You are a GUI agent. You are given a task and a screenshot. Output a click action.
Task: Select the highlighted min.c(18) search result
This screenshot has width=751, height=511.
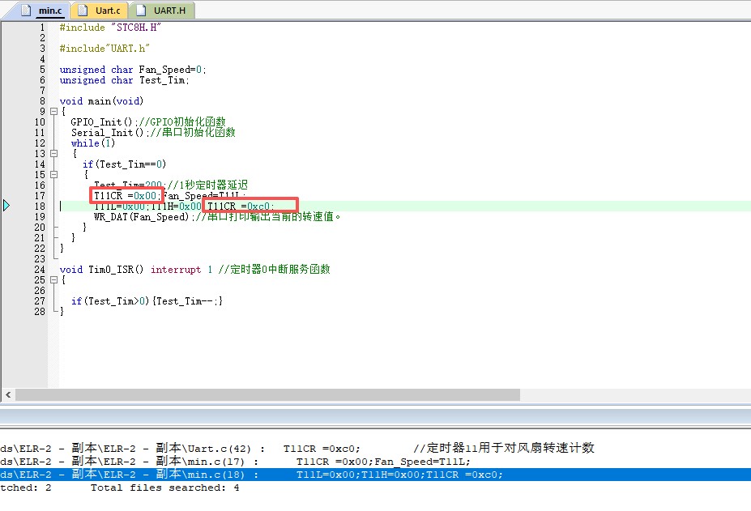coord(376,475)
